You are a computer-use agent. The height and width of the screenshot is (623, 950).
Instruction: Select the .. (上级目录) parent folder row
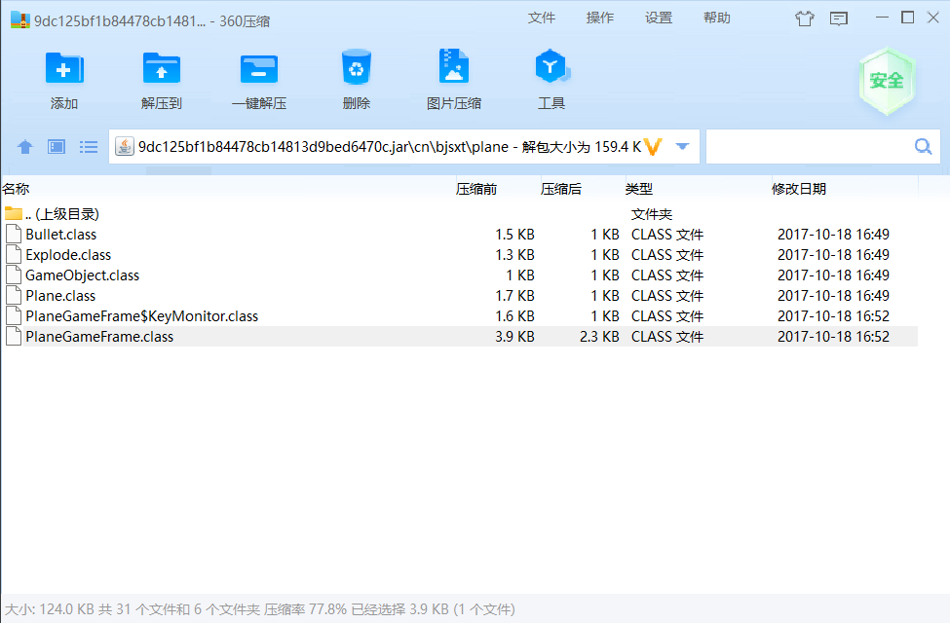[x=460, y=214]
